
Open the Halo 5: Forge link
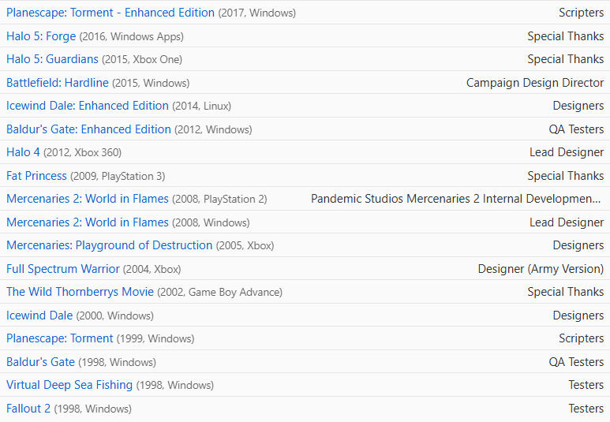(41, 36)
